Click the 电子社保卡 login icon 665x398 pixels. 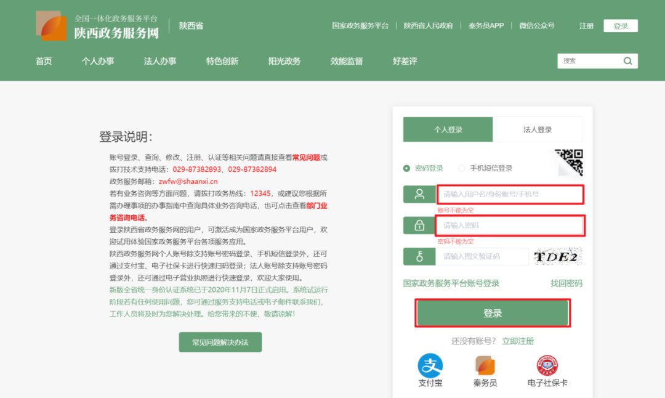click(x=547, y=366)
